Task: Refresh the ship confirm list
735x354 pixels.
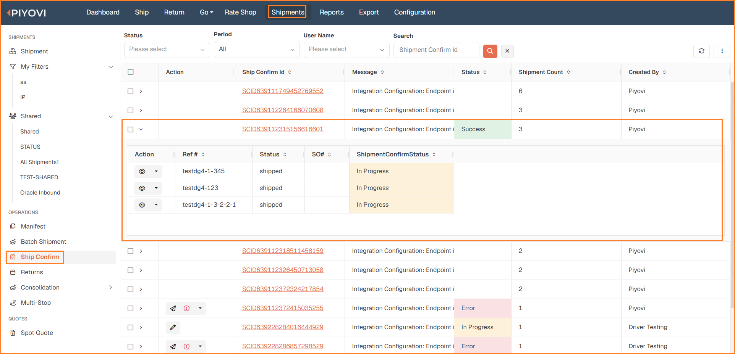Action: click(701, 51)
